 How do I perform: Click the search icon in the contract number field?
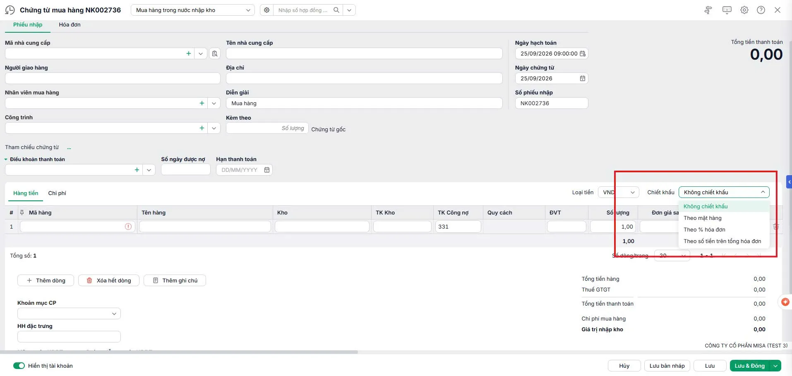336,10
